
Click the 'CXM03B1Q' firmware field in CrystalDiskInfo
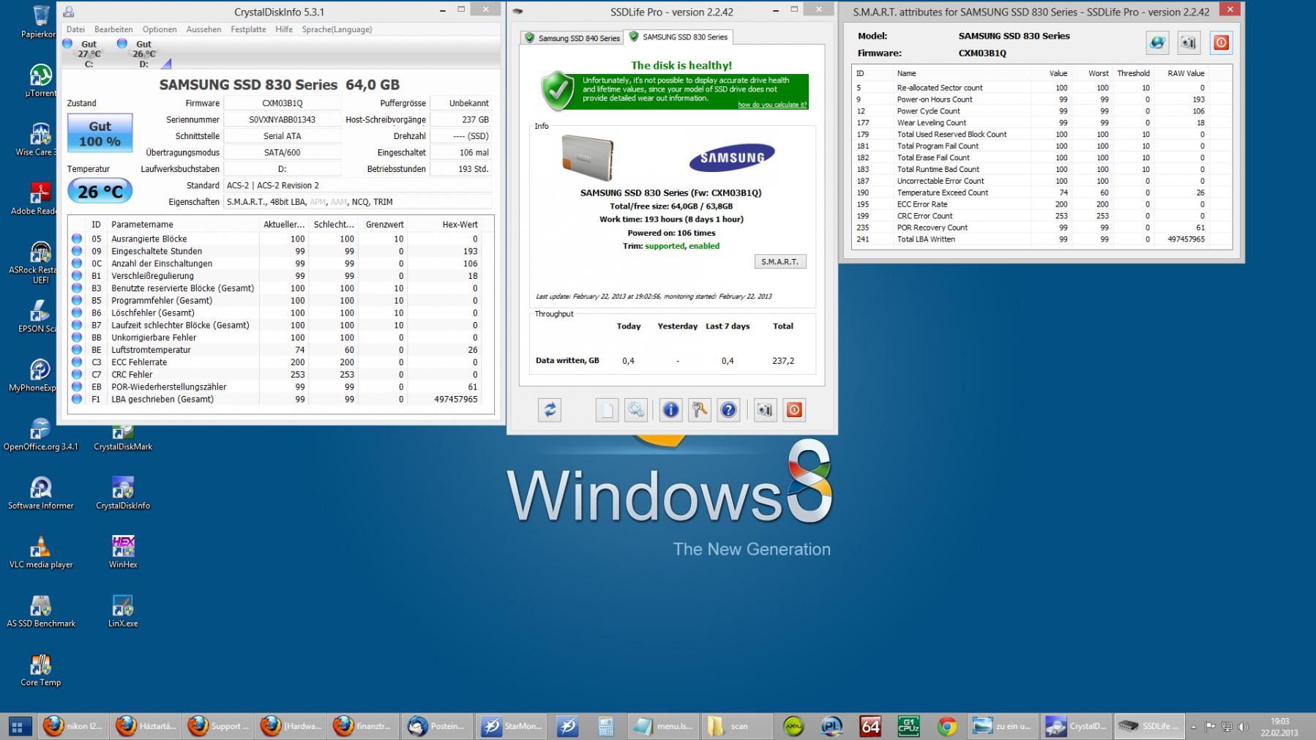pyautogui.click(x=283, y=103)
